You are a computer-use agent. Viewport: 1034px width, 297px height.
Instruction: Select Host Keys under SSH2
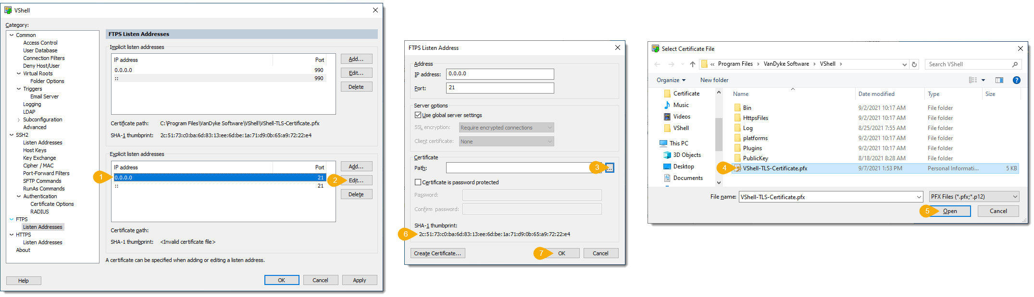pos(35,150)
